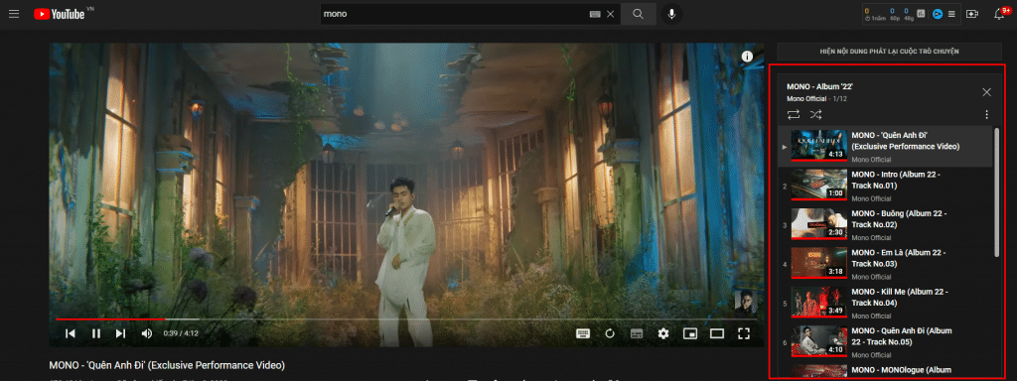
Task: Skip to the previous video
Action: click(x=71, y=333)
